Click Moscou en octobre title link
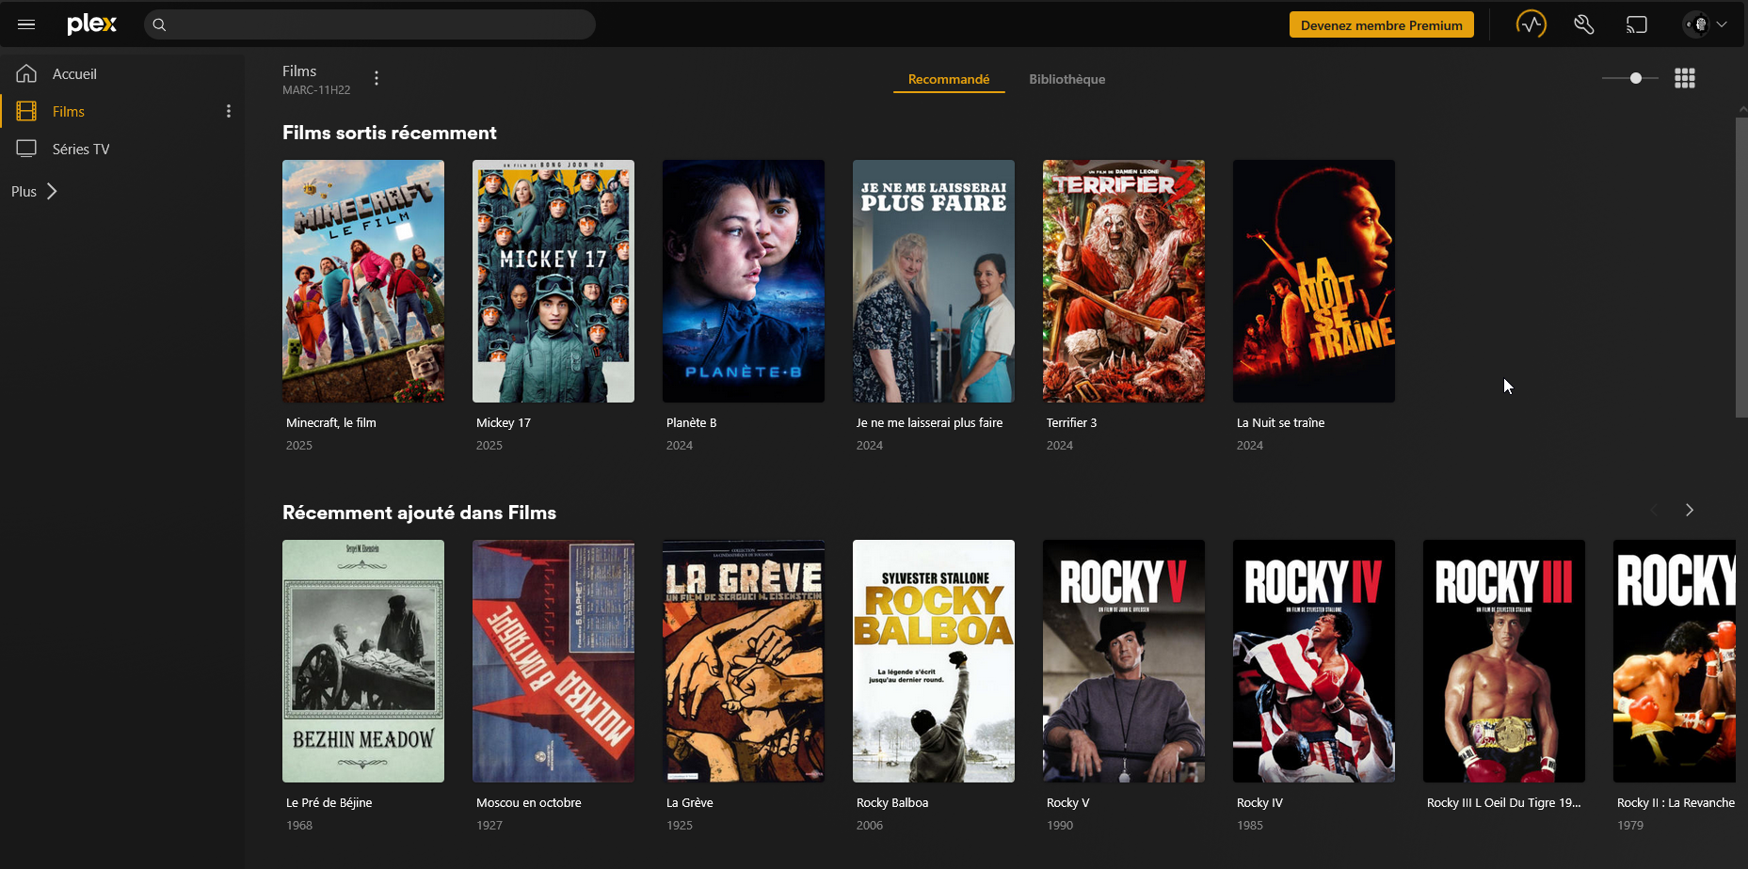The height and width of the screenshot is (869, 1748). click(529, 802)
